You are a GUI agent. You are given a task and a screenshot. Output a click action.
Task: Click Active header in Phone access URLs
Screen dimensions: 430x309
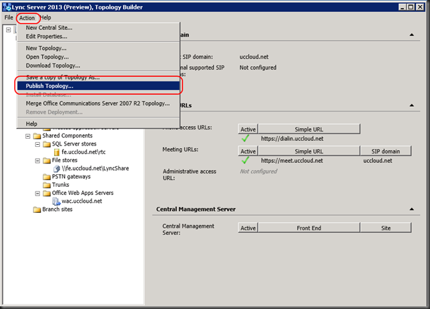(x=248, y=129)
